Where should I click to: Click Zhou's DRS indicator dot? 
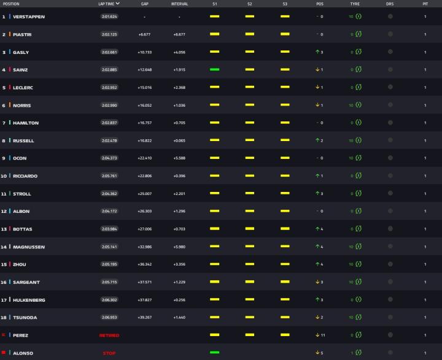pos(390,264)
